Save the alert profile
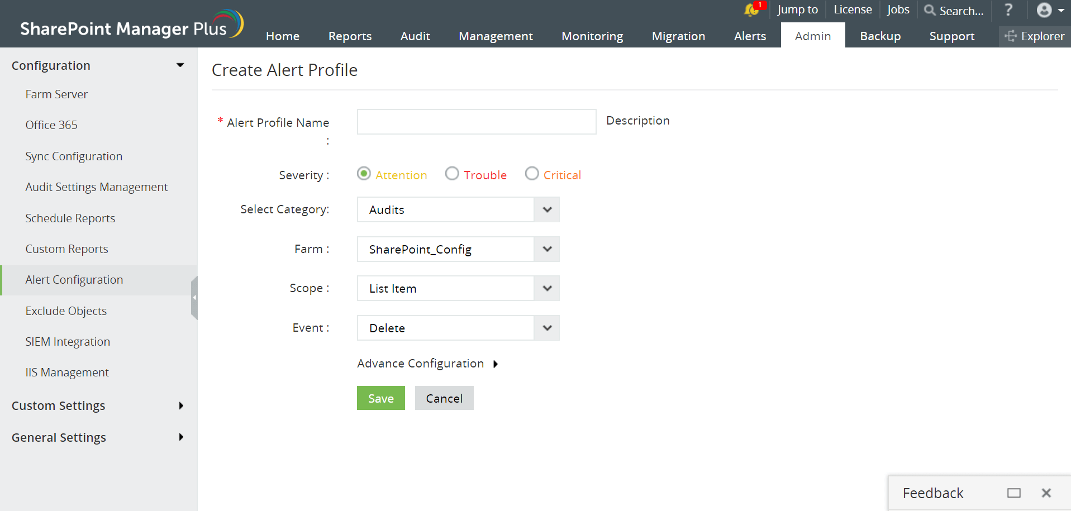The width and height of the screenshot is (1071, 511). click(x=381, y=398)
